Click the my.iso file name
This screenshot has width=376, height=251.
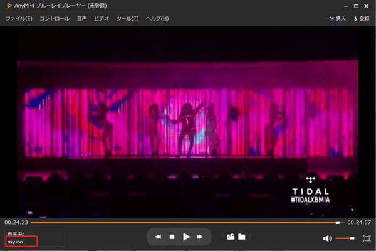(15, 242)
